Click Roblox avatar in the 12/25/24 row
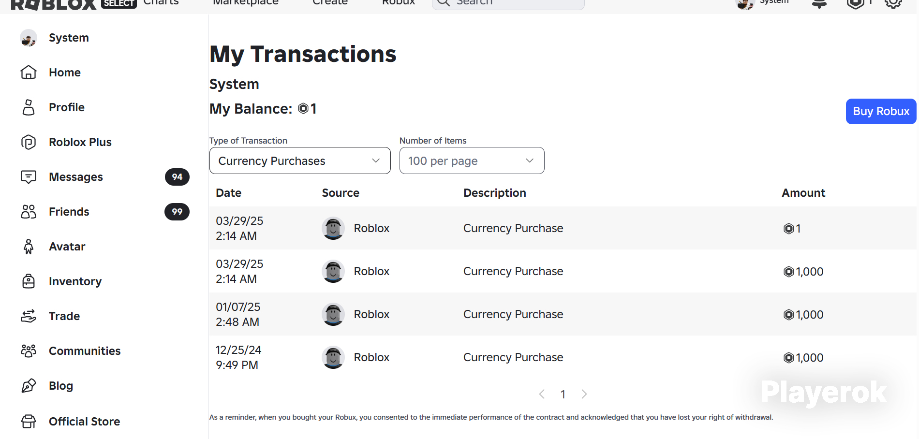919x439 pixels. coord(333,357)
